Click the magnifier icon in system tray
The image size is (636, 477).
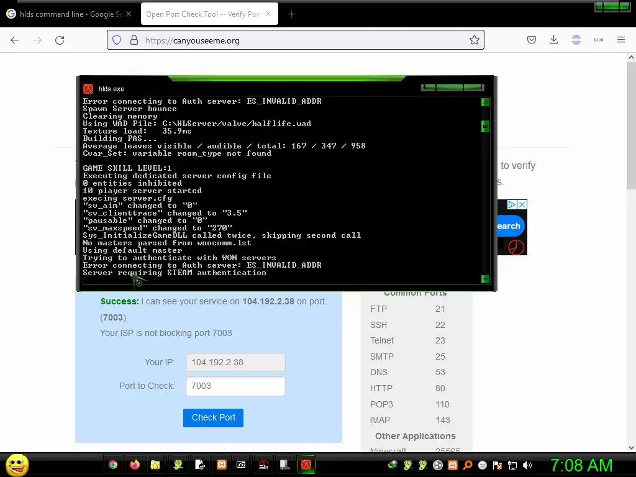pos(467,465)
